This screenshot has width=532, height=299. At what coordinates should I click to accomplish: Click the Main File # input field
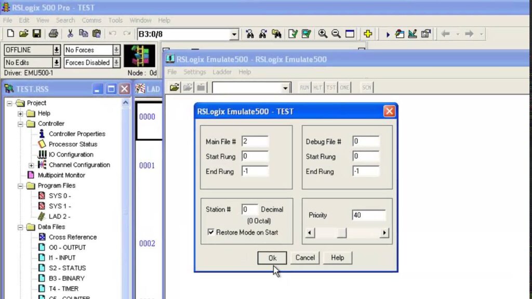point(255,141)
